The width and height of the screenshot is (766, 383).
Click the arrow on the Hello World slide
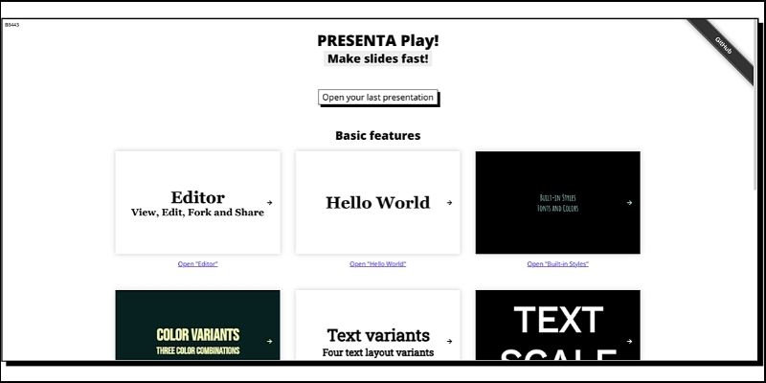(x=449, y=203)
